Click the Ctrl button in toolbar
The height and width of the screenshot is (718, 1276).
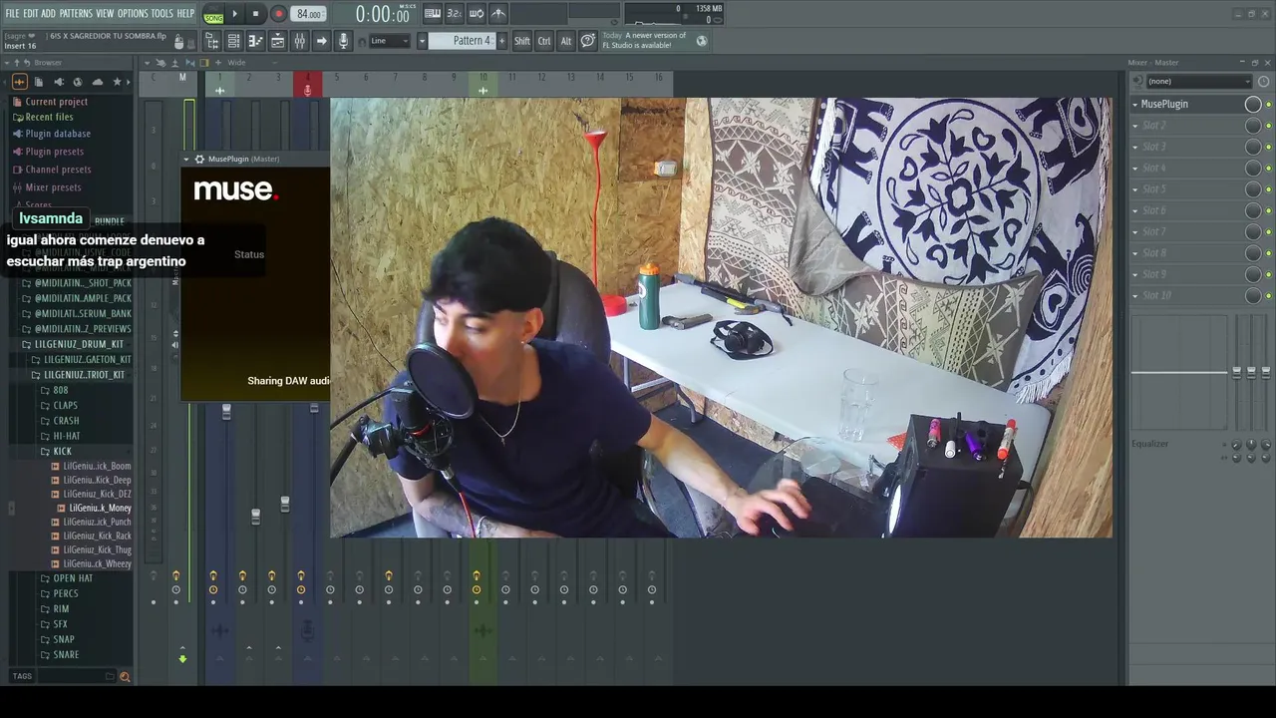coord(544,41)
